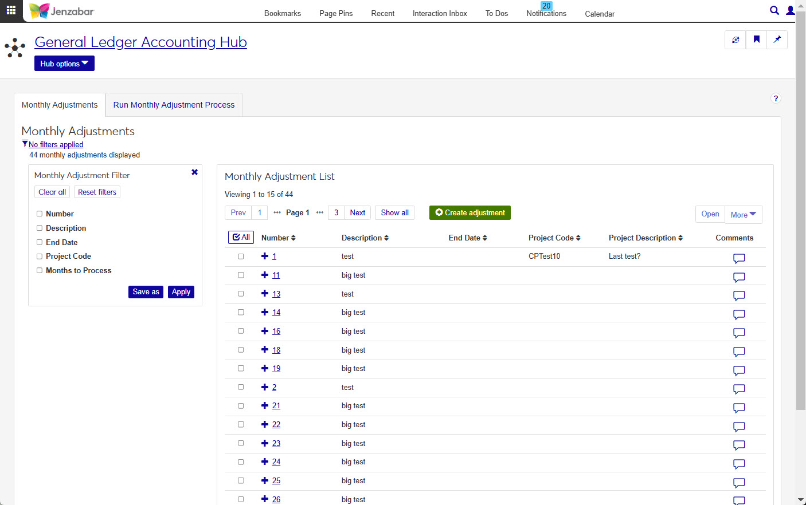The height and width of the screenshot is (505, 806).
Task: Select the row checkbox for adjustment 13
Action: coord(241,294)
